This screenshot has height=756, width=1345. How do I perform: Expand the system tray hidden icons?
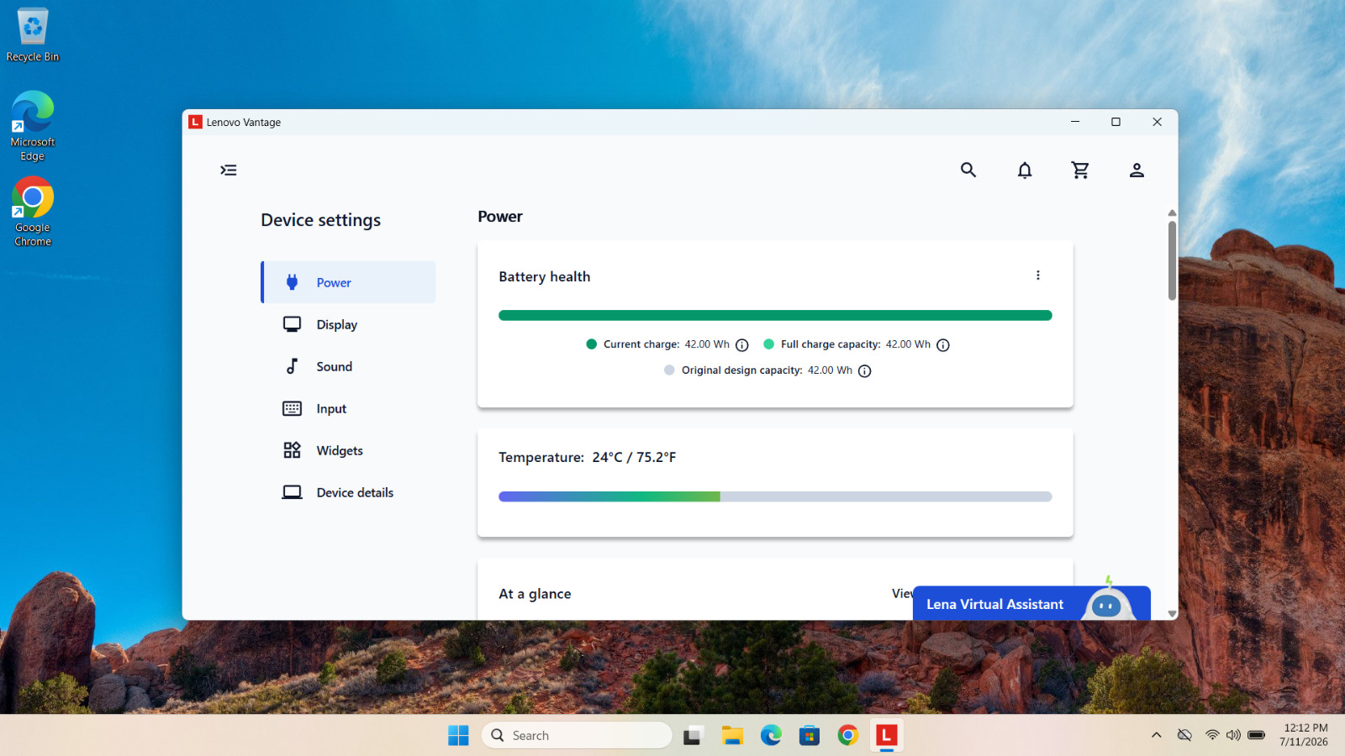pyautogui.click(x=1157, y=735)
